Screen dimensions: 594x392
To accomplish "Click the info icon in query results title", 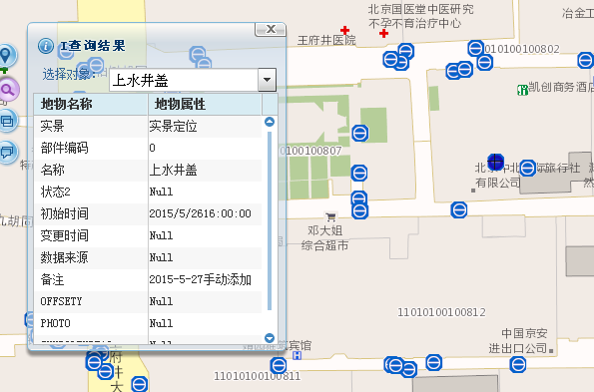I will [x=46, y=46].
